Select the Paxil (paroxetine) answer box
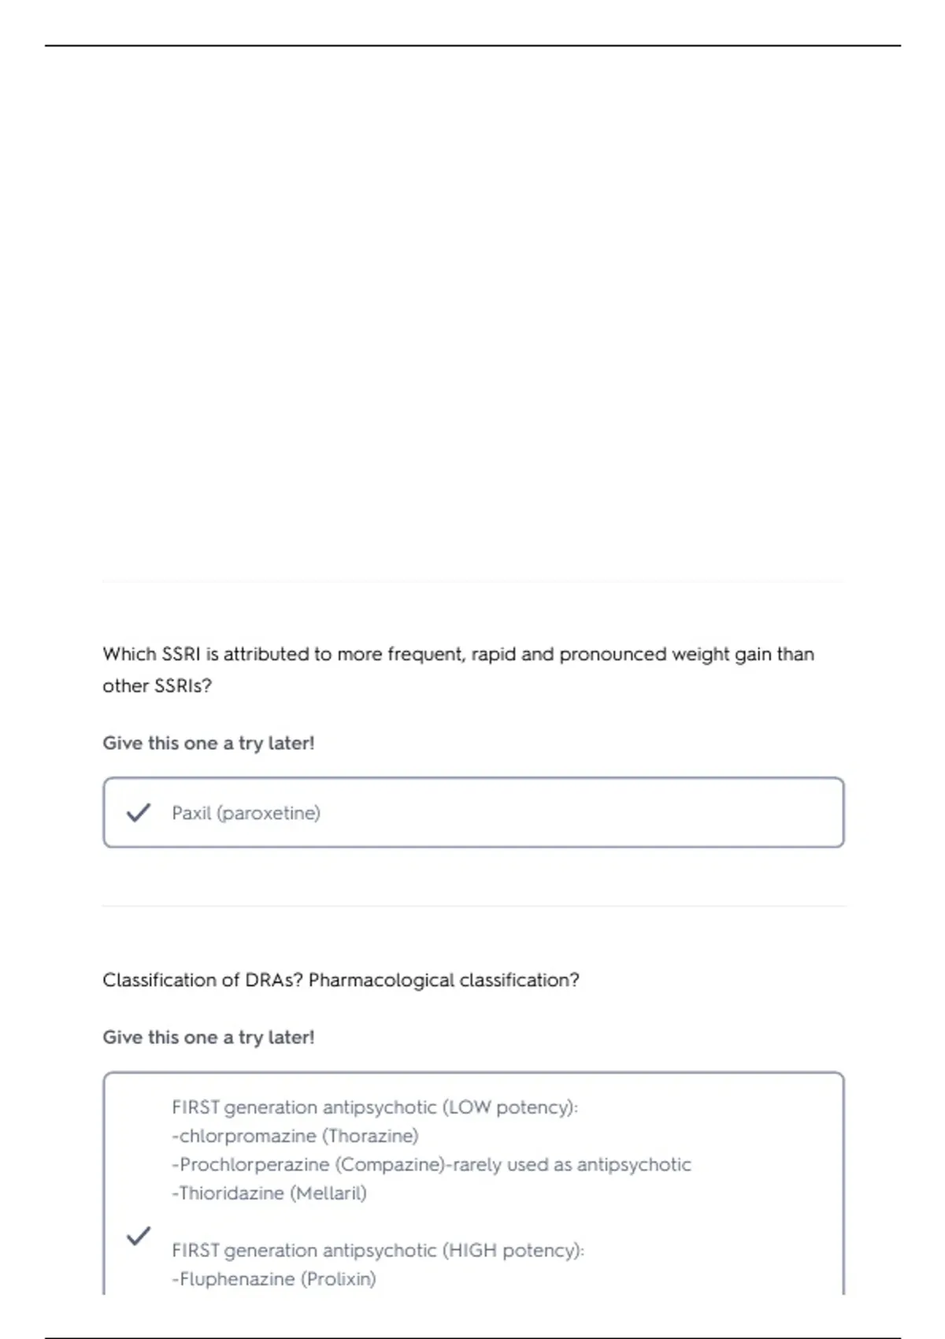This screenshot has width=945, height=1339. click(473, 813)
